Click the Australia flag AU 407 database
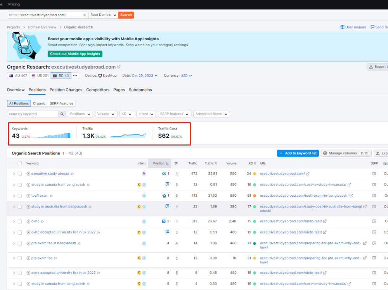Image resolution: width=388 pixels, height=290 pixels. [18, 76]
